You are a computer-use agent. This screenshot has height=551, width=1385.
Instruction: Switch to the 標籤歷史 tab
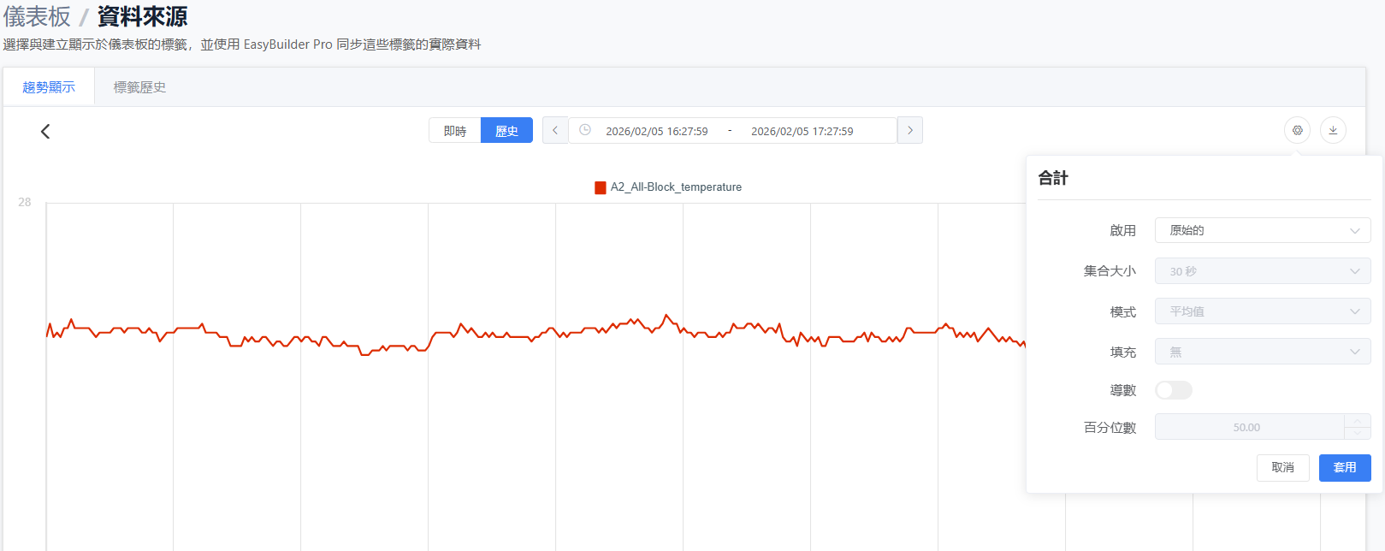[139, 87]
